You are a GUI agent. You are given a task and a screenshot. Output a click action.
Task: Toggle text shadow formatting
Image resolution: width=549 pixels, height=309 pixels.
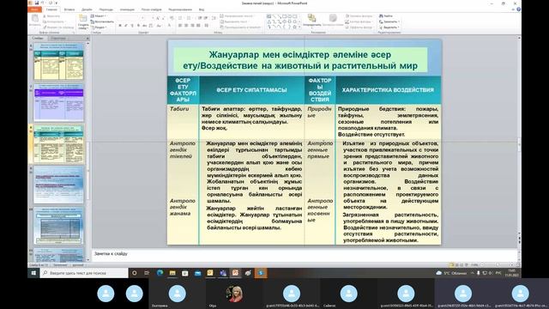(138, 26)
